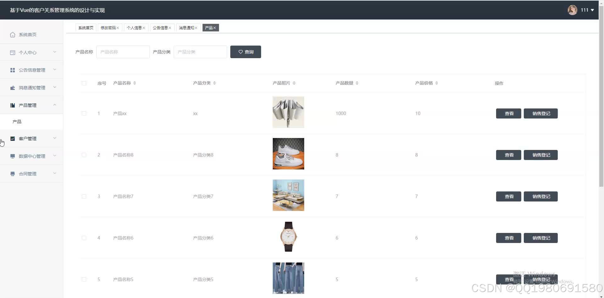The height and width of the screenshot is (298, 604).
Task: Expand 消息通知管理 menu chevron
Action: coord(55,87)
